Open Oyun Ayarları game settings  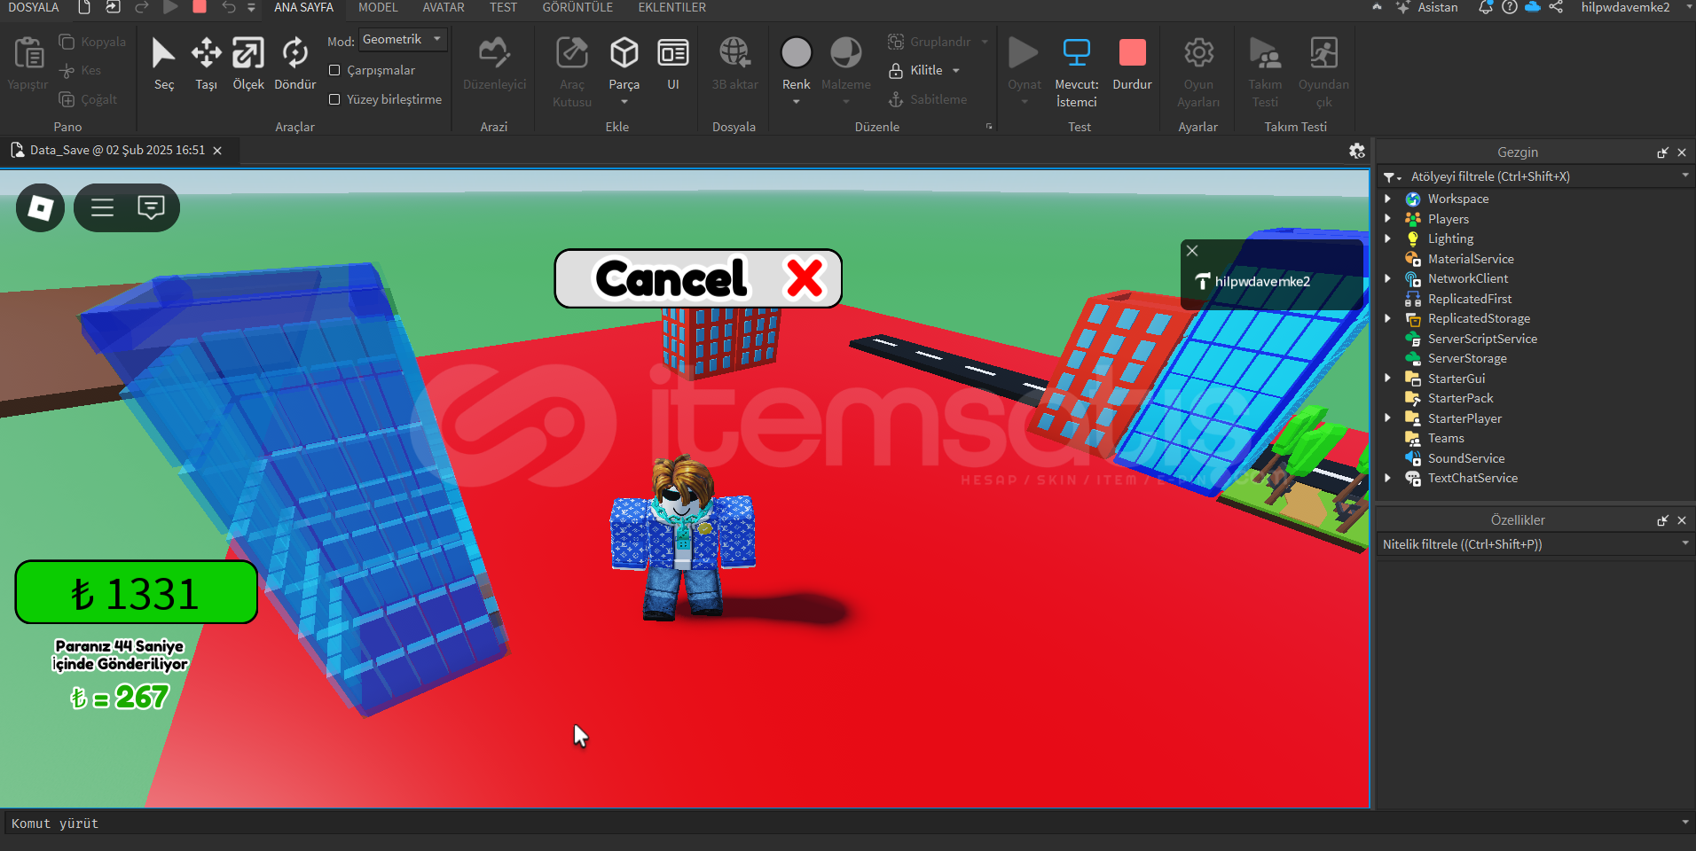pyautogui.click(x=1198, y=71)
